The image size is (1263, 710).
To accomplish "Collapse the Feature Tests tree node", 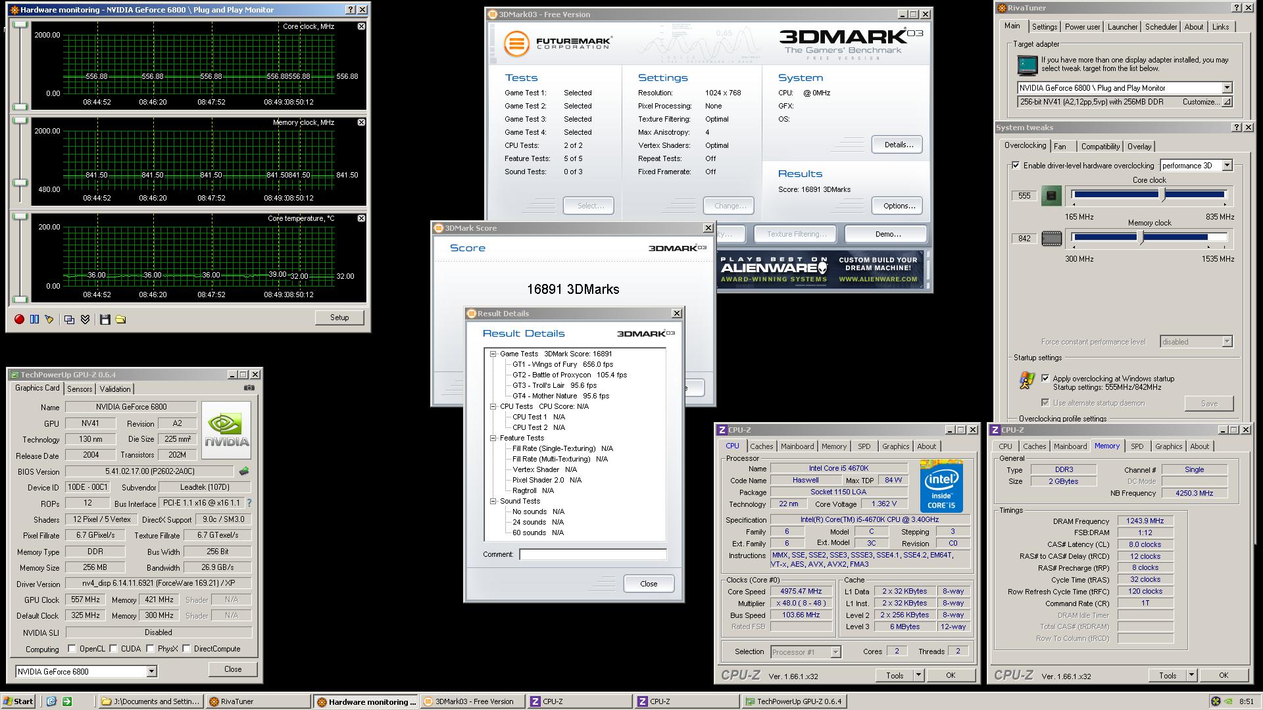I will (x=493, y=438).
